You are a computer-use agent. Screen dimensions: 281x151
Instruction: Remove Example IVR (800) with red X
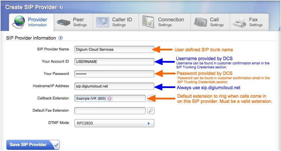[x=110, y=99]
